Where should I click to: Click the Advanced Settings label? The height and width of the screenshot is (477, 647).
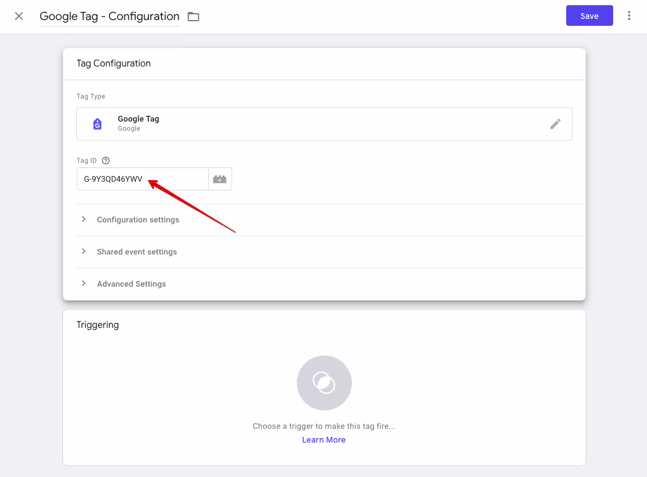[131, 284]
